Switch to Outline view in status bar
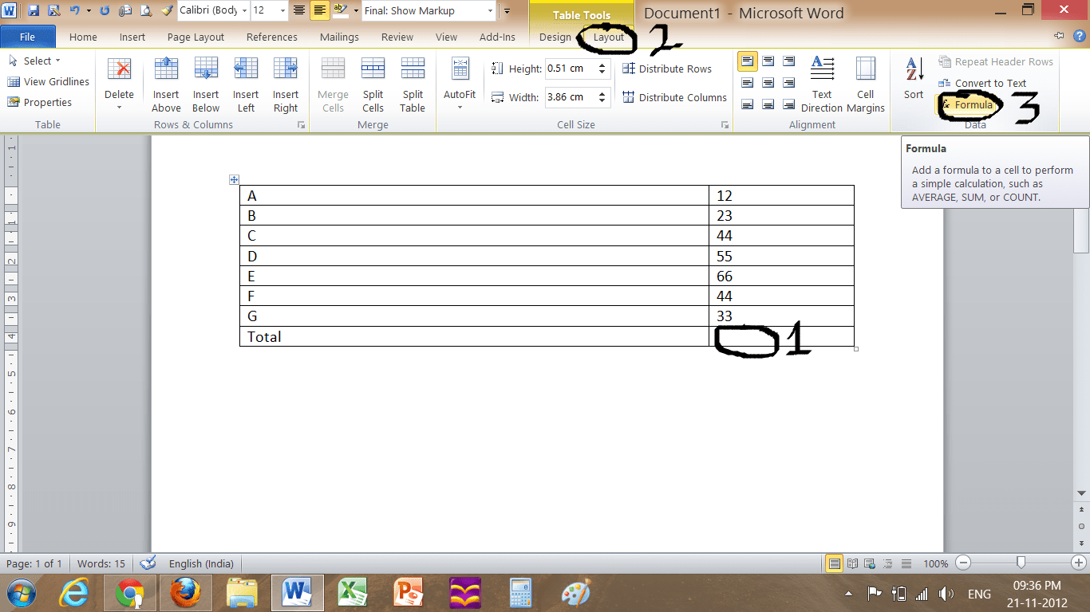1090x612 pixels. [x=887, y=563]
